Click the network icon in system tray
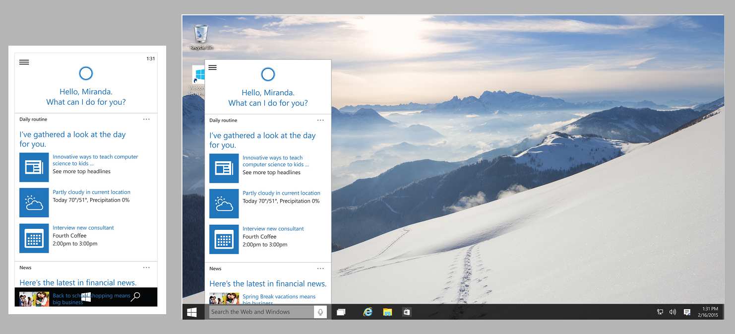Image resolution: width=735 pixels, height=334 pixels. click(660, 312)
